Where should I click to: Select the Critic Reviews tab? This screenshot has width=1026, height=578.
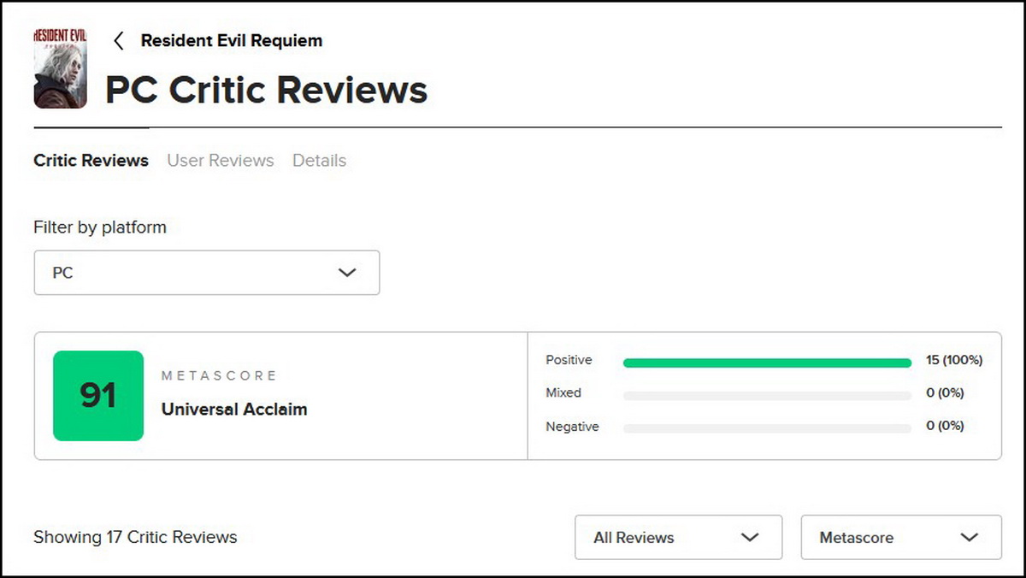91,160
